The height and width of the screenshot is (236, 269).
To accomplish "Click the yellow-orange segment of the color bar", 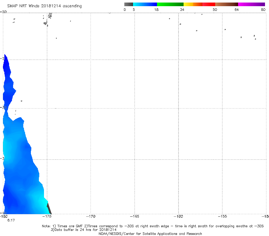I will (193, 4).
